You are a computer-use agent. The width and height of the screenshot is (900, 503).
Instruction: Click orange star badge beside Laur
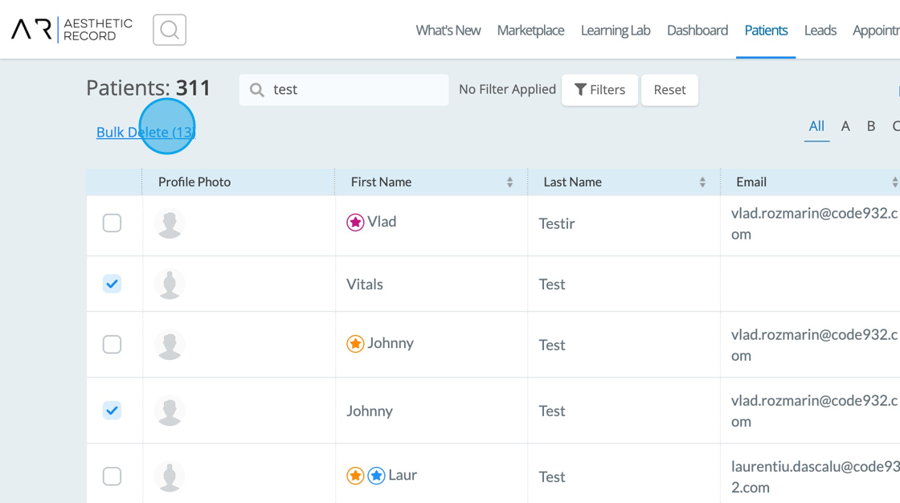355,476
